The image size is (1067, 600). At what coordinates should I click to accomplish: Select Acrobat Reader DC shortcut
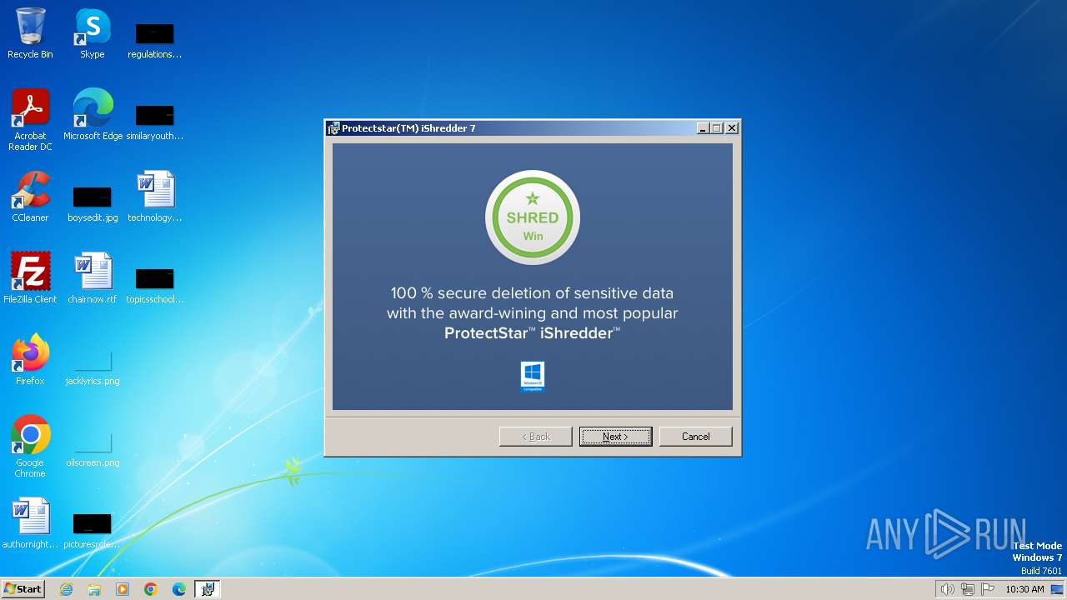(x=30, y=121)
